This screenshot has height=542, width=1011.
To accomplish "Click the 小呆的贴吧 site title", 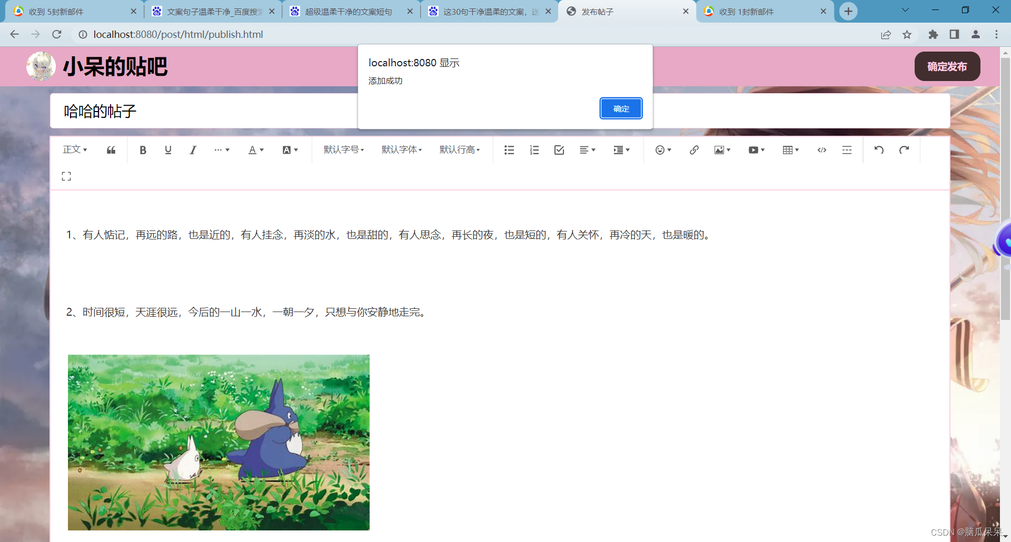I will [115, 66].
